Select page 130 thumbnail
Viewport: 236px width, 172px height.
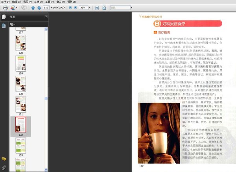point(21,84)
